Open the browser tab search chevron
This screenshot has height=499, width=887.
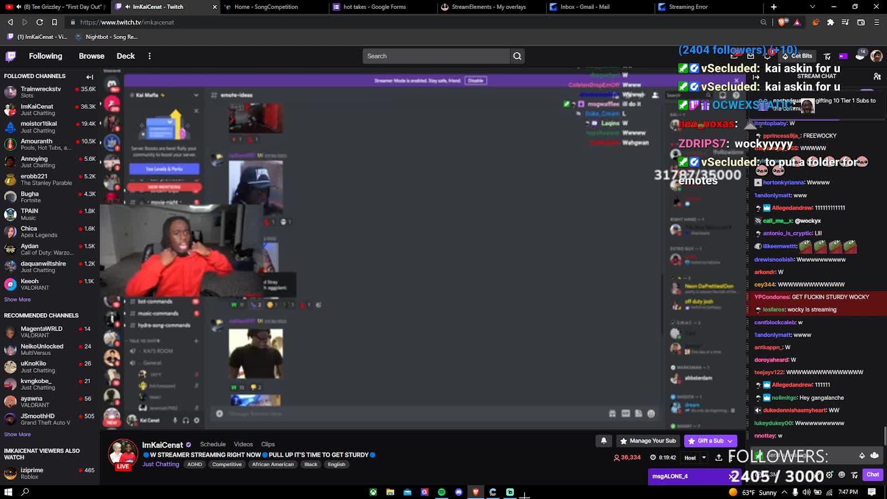[812, 7]
